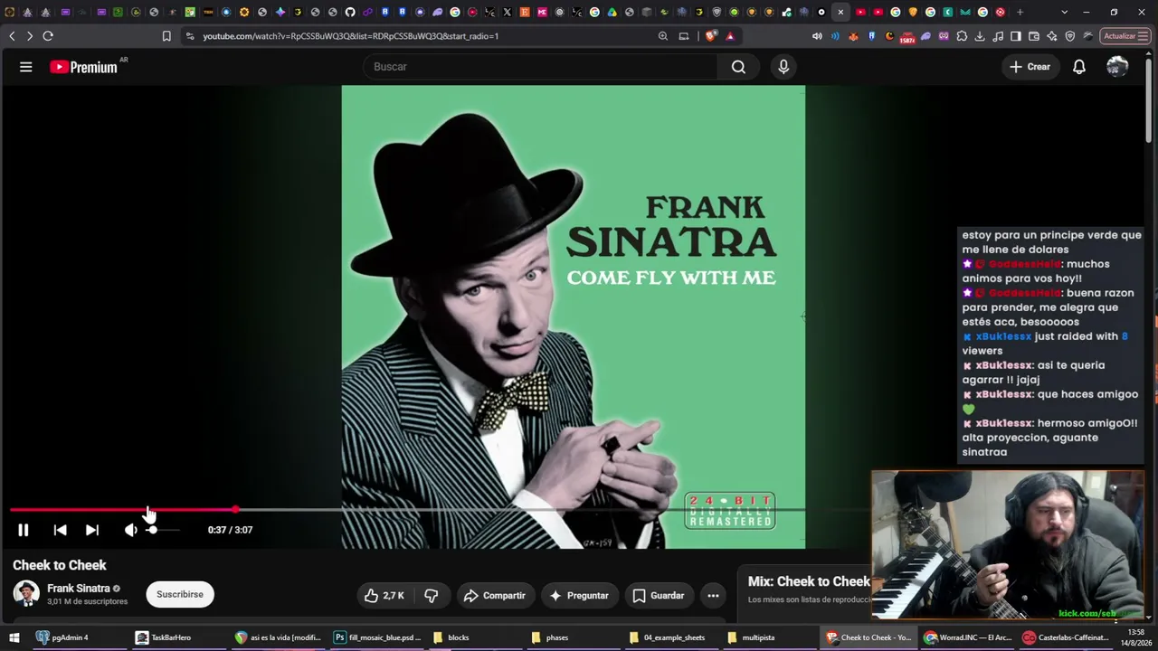Image resolution: width=1158 pixels, height=651 pixels.
Task: Open the Brave Rewards triangle icon
Action: [x=730, y=36]
